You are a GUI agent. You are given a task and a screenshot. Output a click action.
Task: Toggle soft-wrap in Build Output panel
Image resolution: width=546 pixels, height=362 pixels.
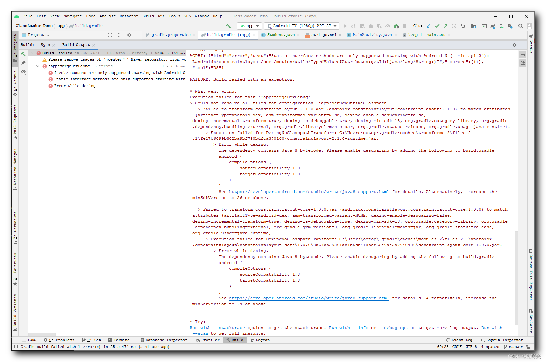point(522,54)
